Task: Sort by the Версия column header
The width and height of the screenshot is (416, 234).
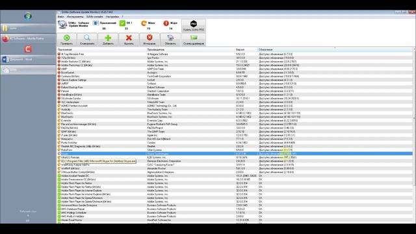Action: point(246,49)
